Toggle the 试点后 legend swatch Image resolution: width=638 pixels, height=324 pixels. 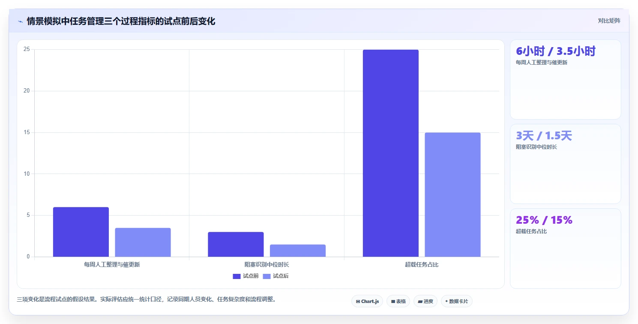tap(267, 276)
